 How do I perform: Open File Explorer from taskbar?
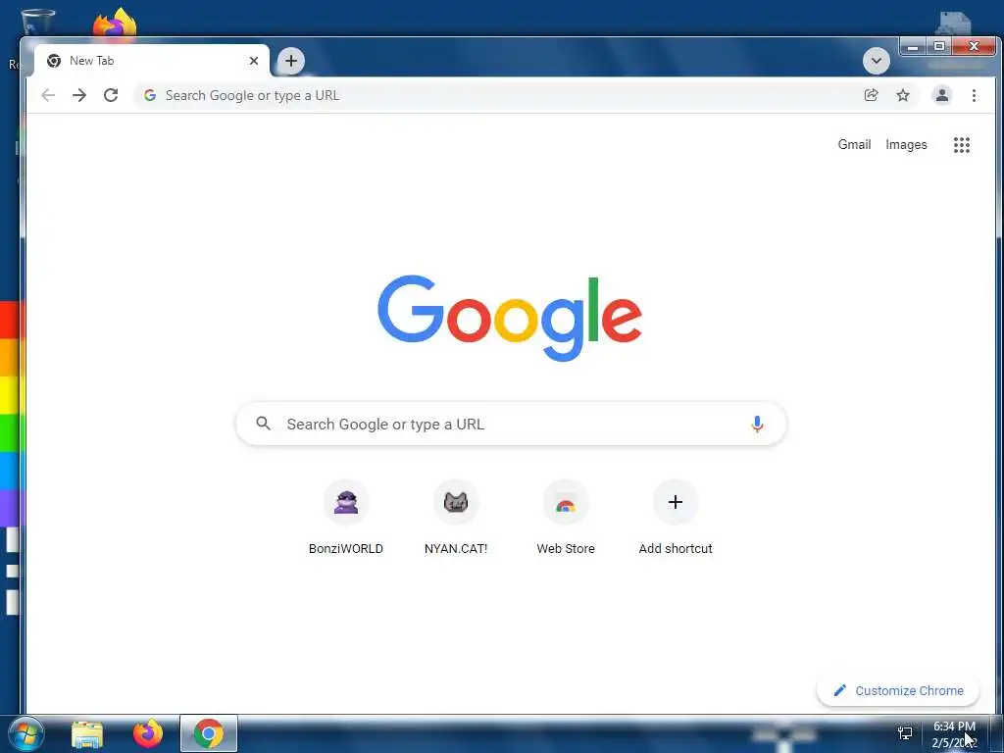87,733
